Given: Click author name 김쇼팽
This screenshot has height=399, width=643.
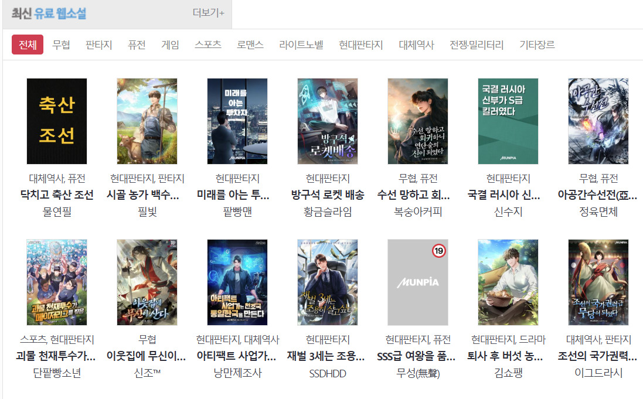Looking at the screenshot, I should [x=508, y=373].
